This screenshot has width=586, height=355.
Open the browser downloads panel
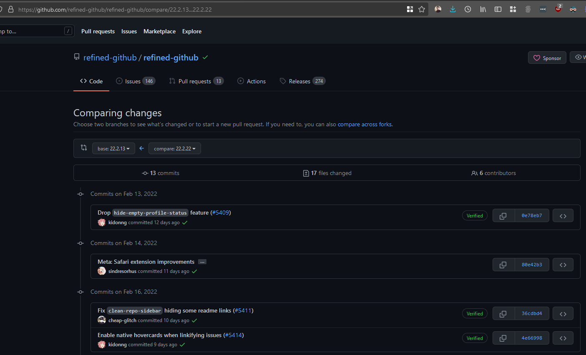coord(453,9)
